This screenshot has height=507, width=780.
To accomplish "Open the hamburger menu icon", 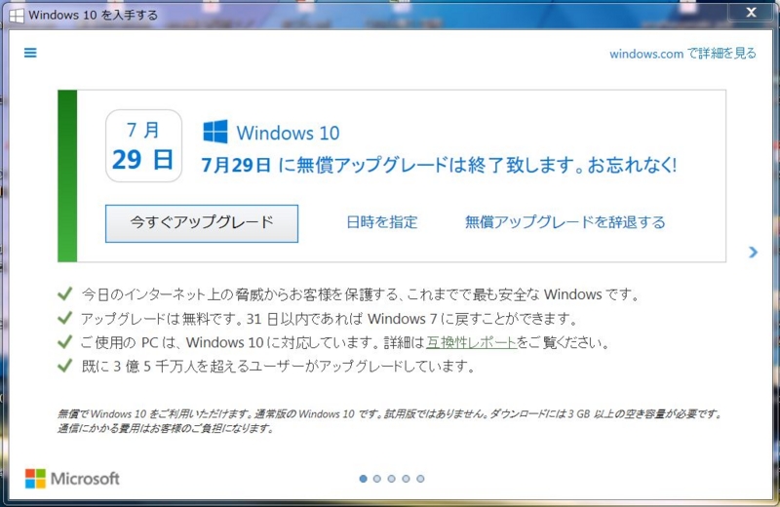I will (x=30, y=53).
